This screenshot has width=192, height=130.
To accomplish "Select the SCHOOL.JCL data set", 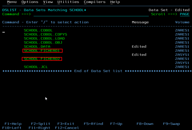I will tap(36, 67).
